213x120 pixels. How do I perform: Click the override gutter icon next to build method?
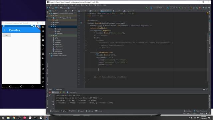click(81, 23)
